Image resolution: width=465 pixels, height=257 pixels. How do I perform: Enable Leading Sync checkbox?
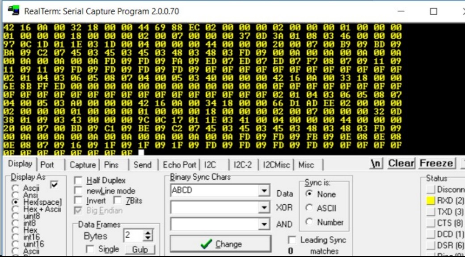(292, 240)
